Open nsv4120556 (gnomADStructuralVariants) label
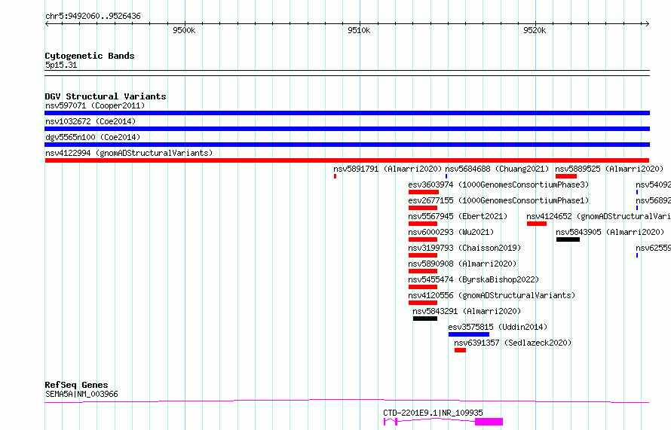671x430 pixels. (492, 295)
